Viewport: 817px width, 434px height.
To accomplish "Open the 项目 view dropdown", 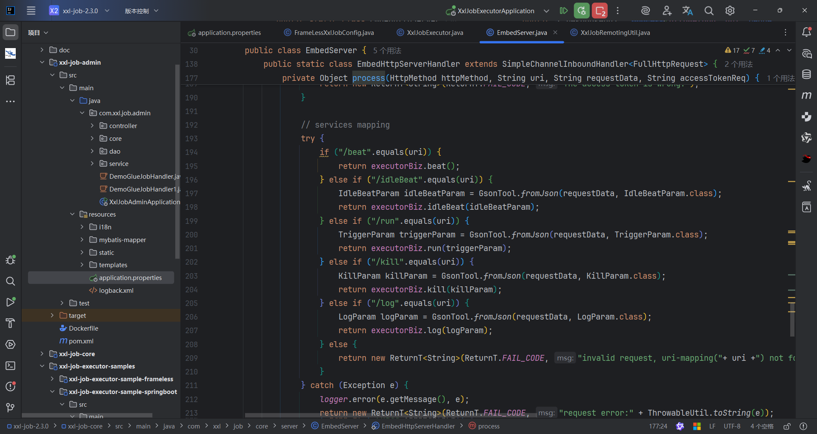I will point(38,33).
